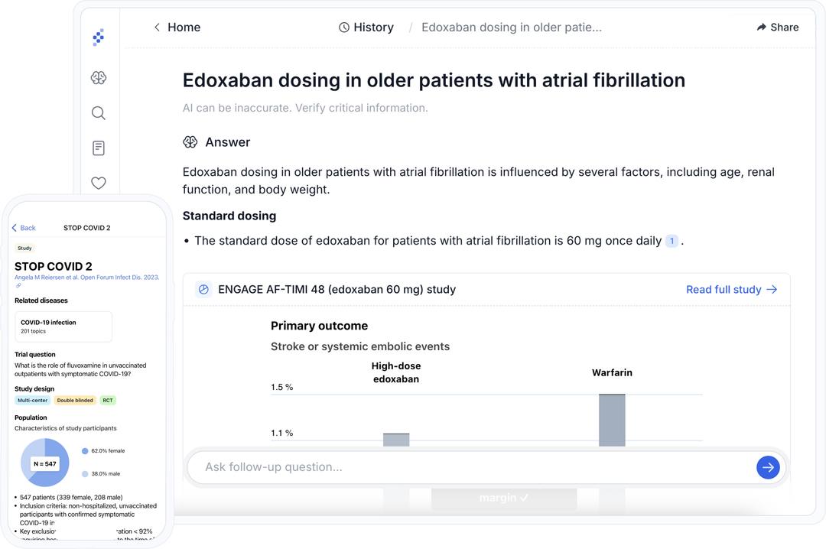Open the document notes icon in sidebar
826x549 pixels.
coord(98,148)
